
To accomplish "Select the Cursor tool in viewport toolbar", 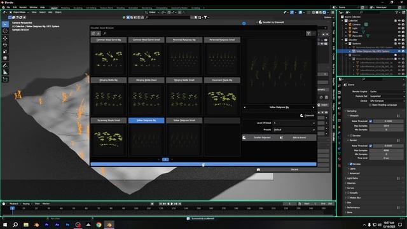I will coord(5,31).
